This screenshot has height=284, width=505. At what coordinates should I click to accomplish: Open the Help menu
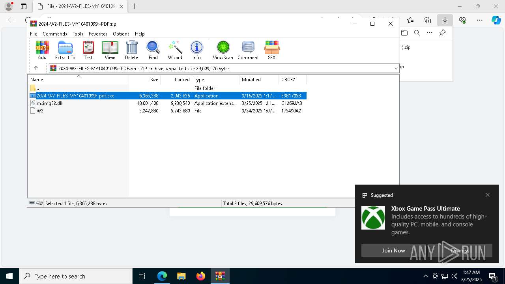pos(140,34)
